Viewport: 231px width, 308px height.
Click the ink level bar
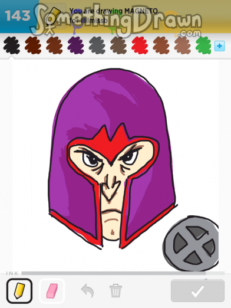(123, 273)
